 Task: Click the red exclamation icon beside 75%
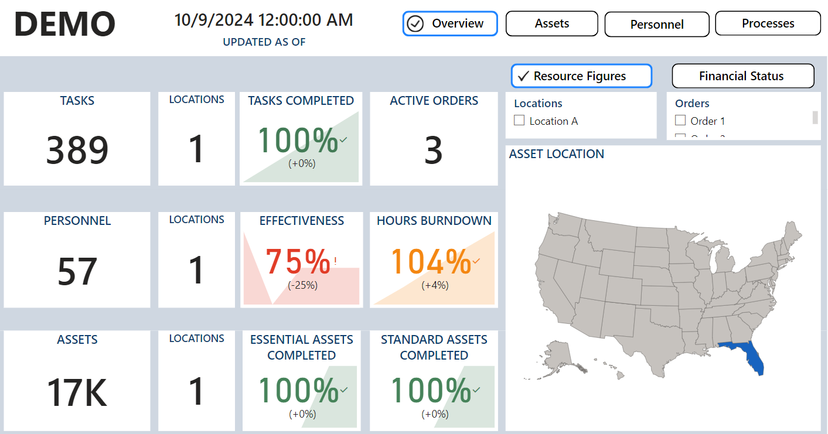pos(335,261)
